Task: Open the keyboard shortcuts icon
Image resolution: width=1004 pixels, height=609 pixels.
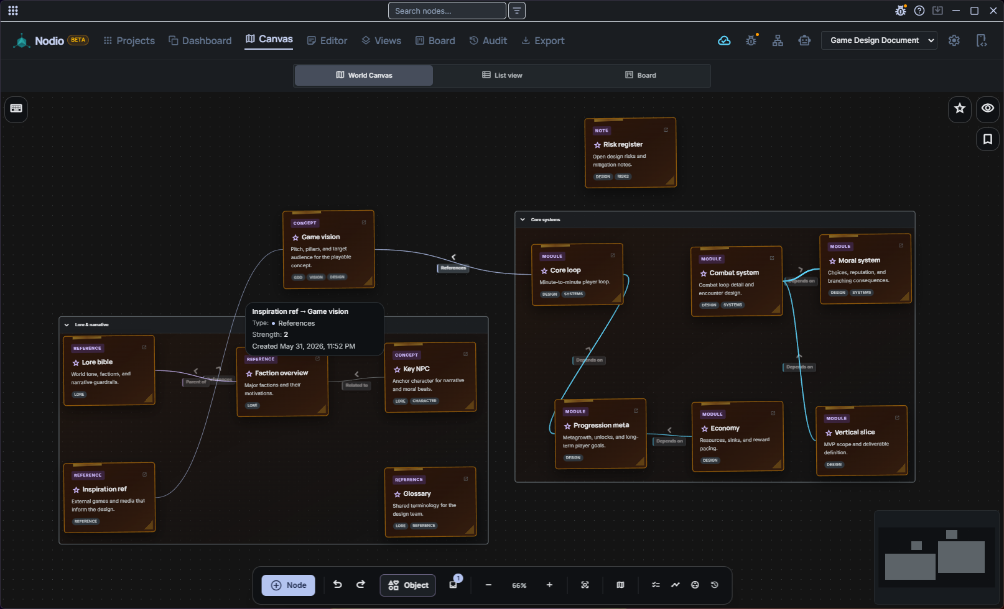Action: 16,109
